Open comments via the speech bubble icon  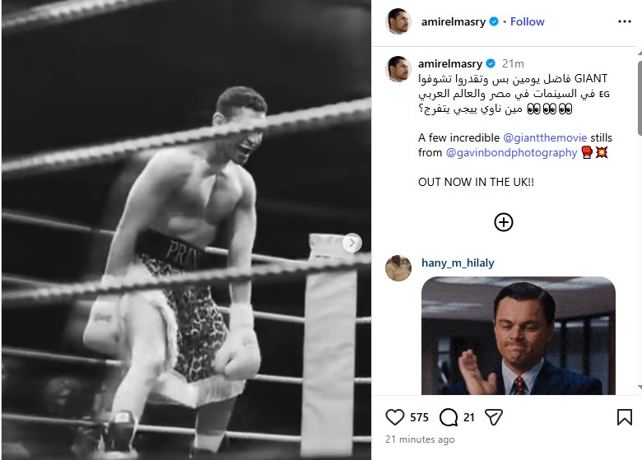449,417
